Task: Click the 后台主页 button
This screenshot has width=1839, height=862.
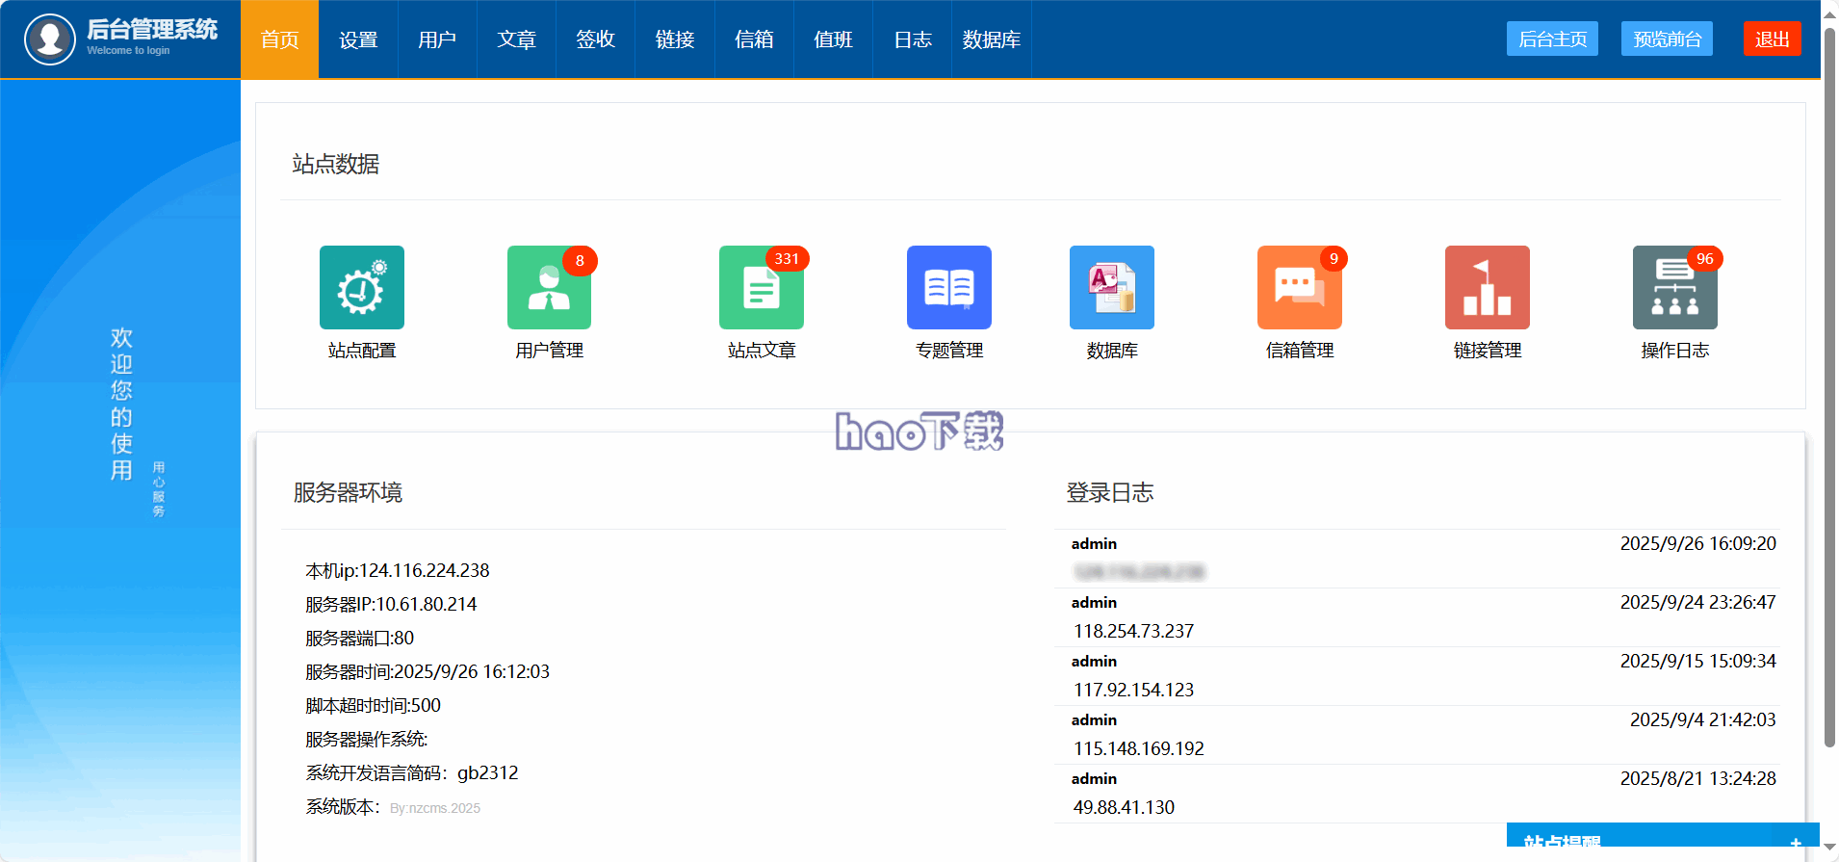Action: pos(1552,39)
